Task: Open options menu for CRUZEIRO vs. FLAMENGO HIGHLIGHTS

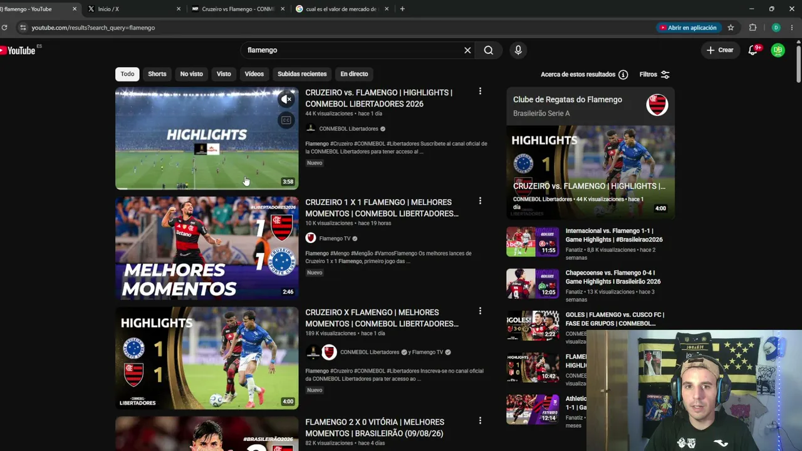Action: (x=480, y=91)
